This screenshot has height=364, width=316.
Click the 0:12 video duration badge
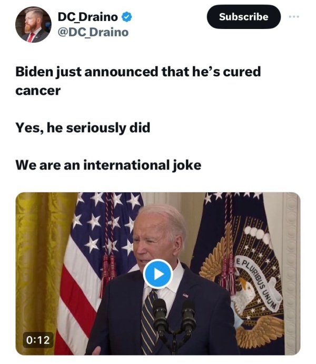tap(38, 340)
